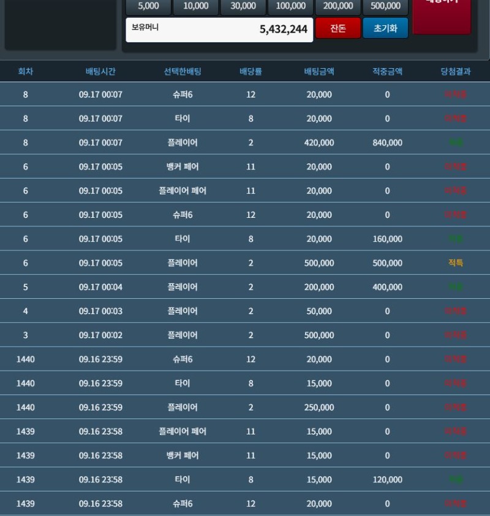490x516 pixels.
Task: Click the 회차 column header
Action: tap(26, 71)
